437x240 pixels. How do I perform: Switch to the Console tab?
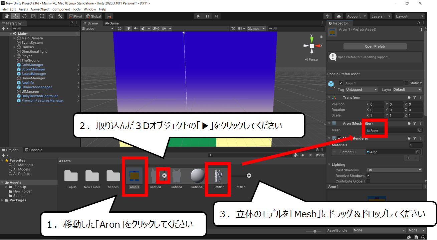[34, 150]
